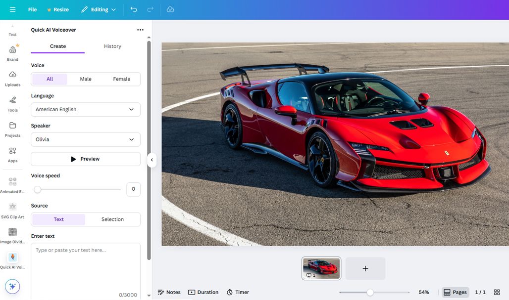Open the Brand sidebar panel

pos(12,53)
